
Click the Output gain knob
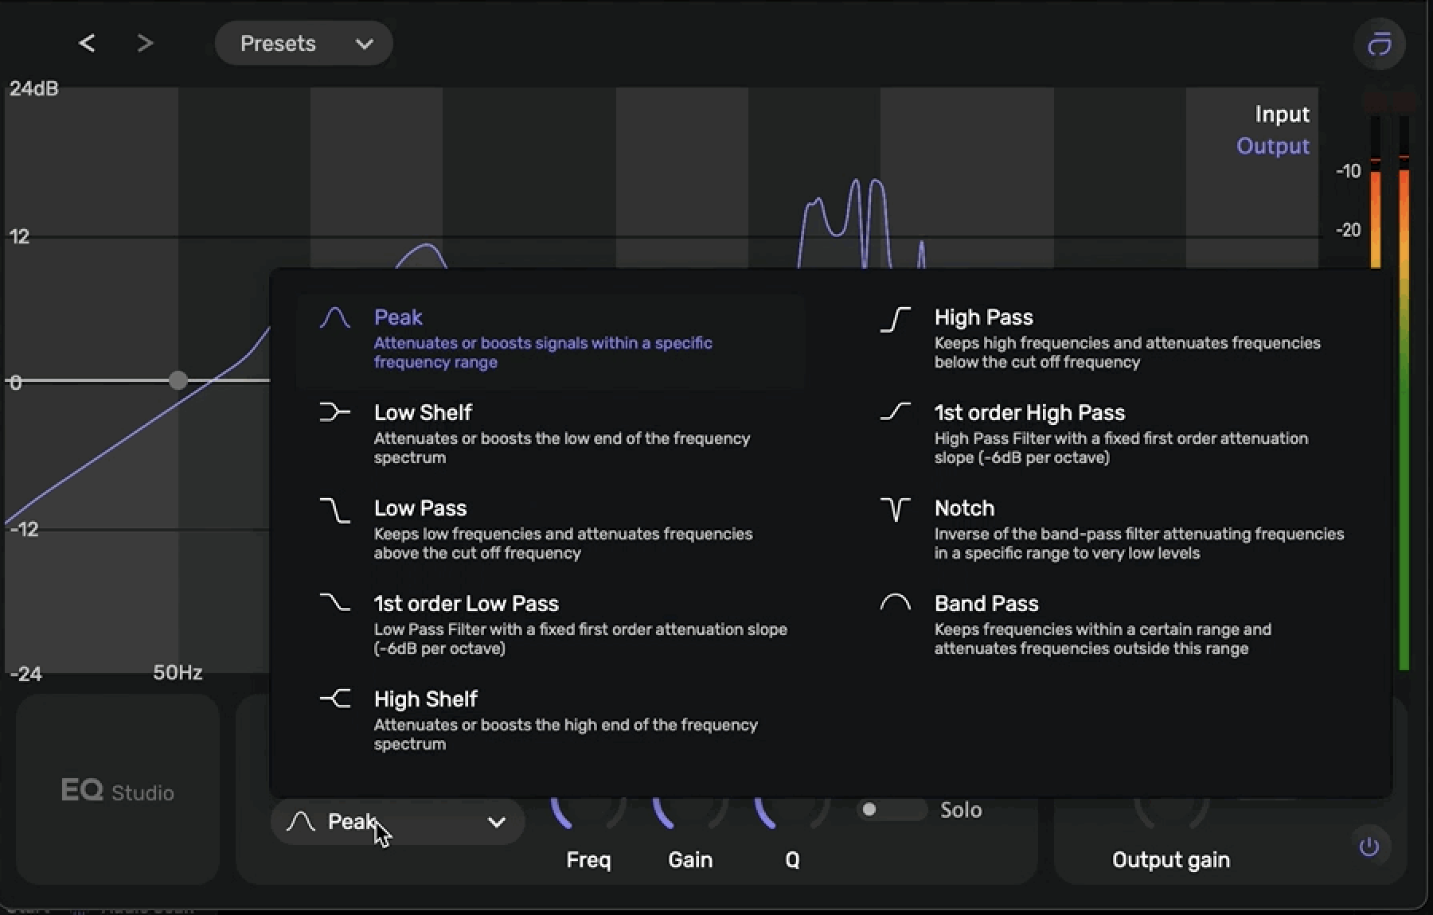[1171, 812]
